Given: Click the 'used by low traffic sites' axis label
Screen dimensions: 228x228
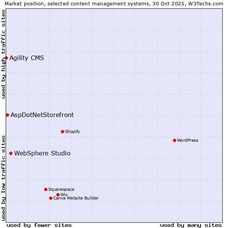Looking at the screenshot, I should 3,177.
